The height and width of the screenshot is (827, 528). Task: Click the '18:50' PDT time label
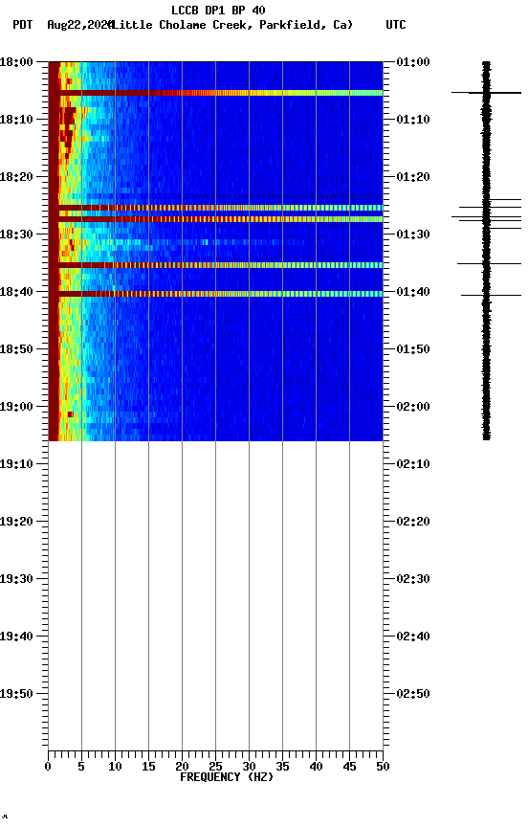click(16, 349)
